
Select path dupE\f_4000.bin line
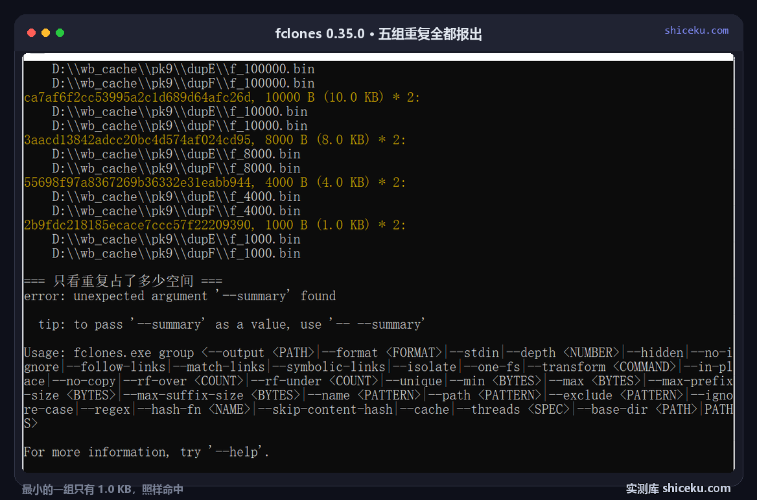(176, 196)
